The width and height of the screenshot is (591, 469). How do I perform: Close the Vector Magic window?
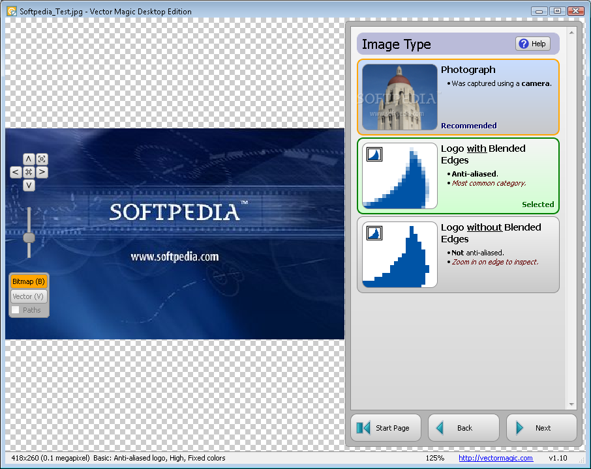tap(575, 11)
